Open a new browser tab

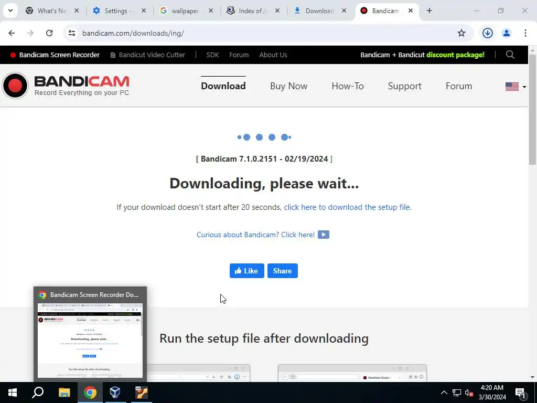click(x=429, y=10)
